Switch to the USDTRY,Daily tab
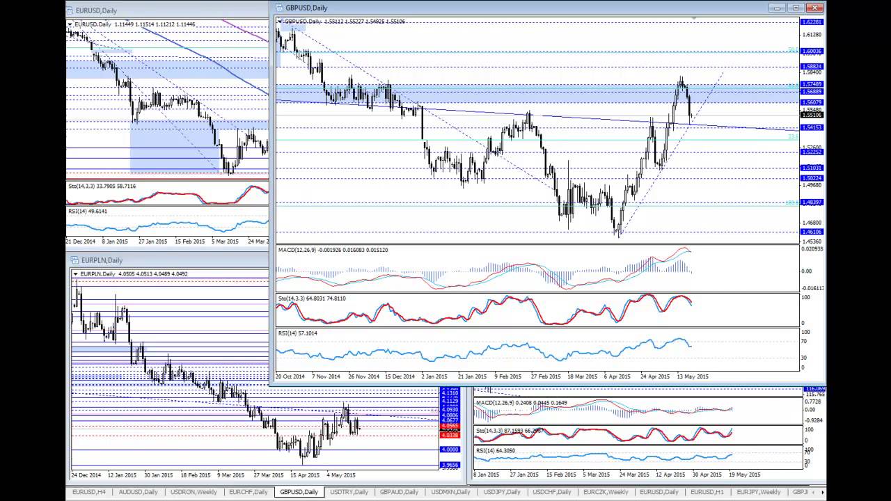This screenshot has height=501, width=891. (349, 492)
